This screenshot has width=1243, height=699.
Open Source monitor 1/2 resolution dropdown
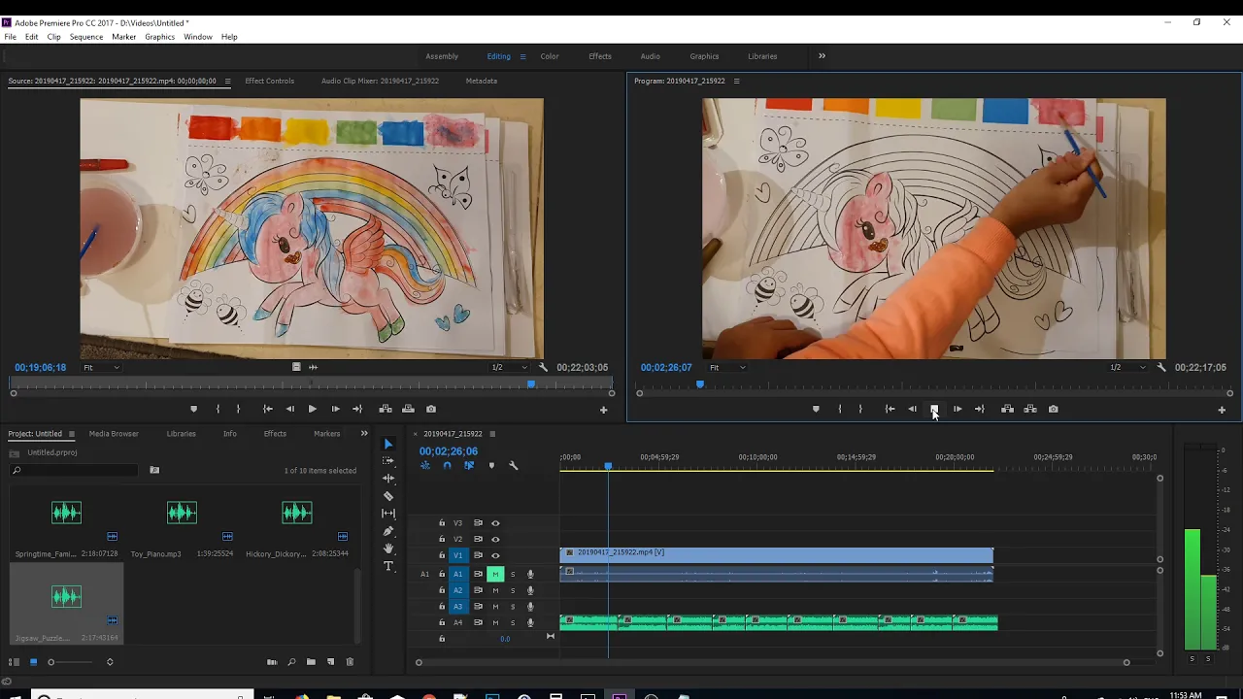click(x=510, y=368)
